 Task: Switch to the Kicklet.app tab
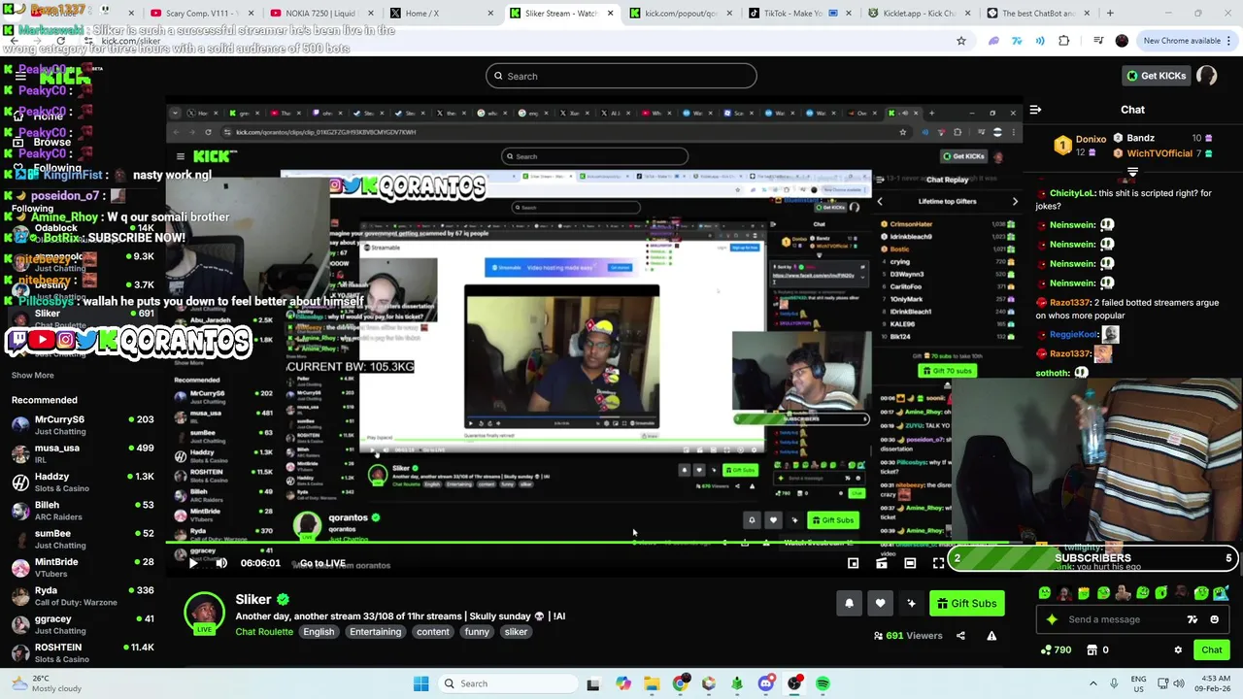pos(913,14)
